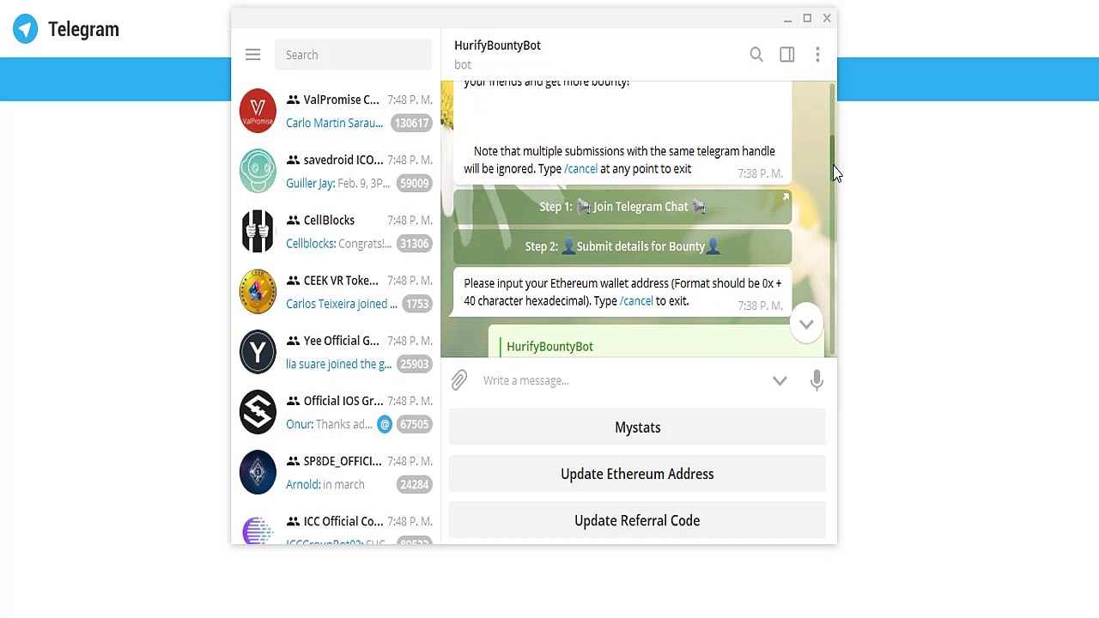Image resolution: width=1099 pixels, height=618 pixels.
Task: Attach a file with the paperclip
Action: [x=459, y=380]
